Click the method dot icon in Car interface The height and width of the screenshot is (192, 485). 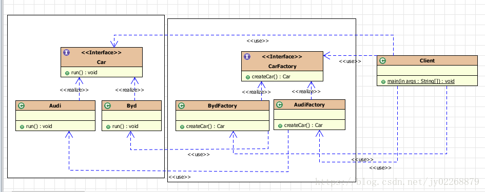click(67, 73)
